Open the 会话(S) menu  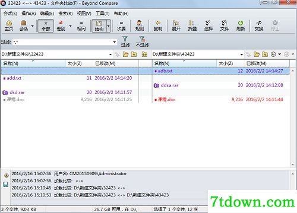10,14
